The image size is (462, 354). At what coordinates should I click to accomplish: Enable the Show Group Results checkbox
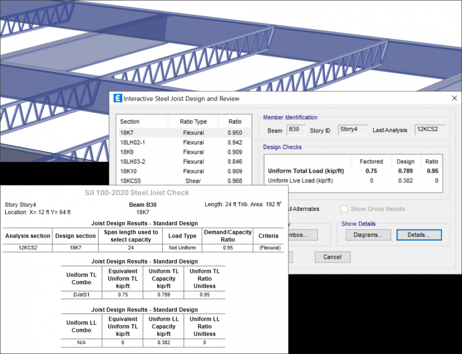click(345, 209)
